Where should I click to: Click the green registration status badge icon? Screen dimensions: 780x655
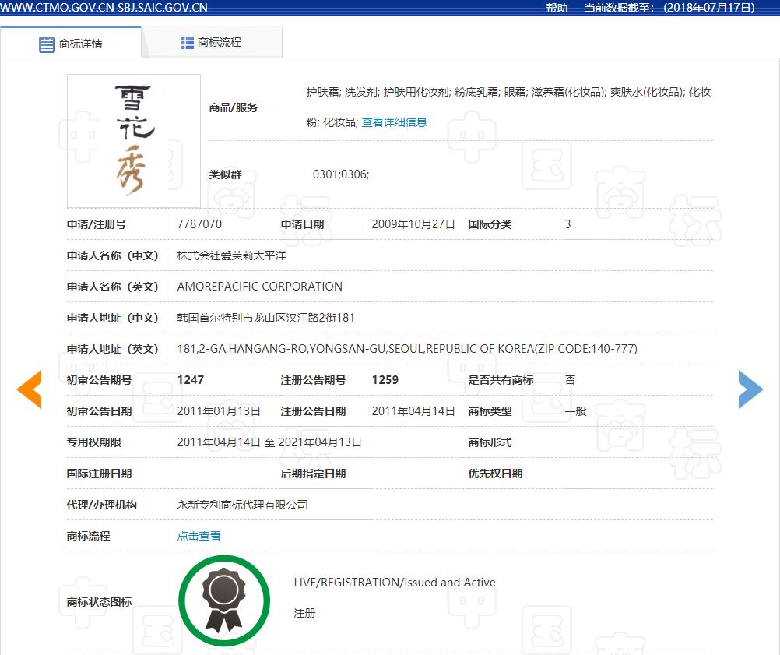pyautogui.click(x=224, y=600)
